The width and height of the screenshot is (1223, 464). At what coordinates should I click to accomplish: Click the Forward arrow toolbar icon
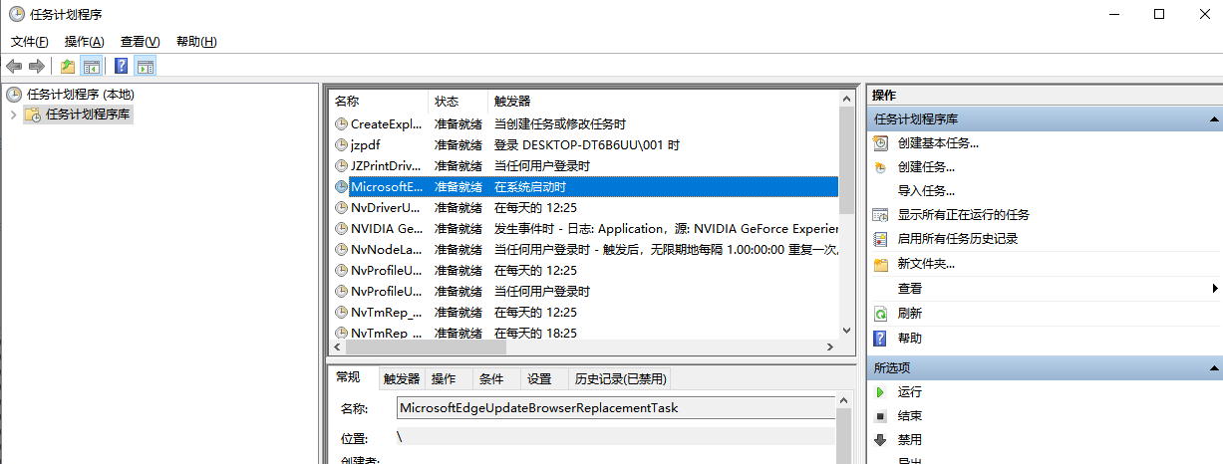[x=36, y=67]
